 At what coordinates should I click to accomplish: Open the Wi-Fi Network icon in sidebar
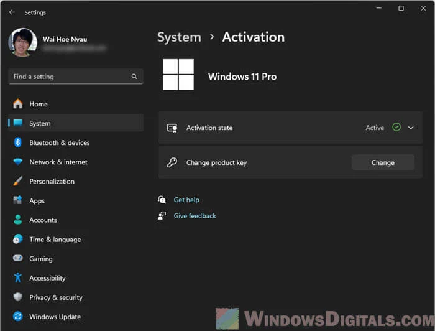tap(18, 162)
